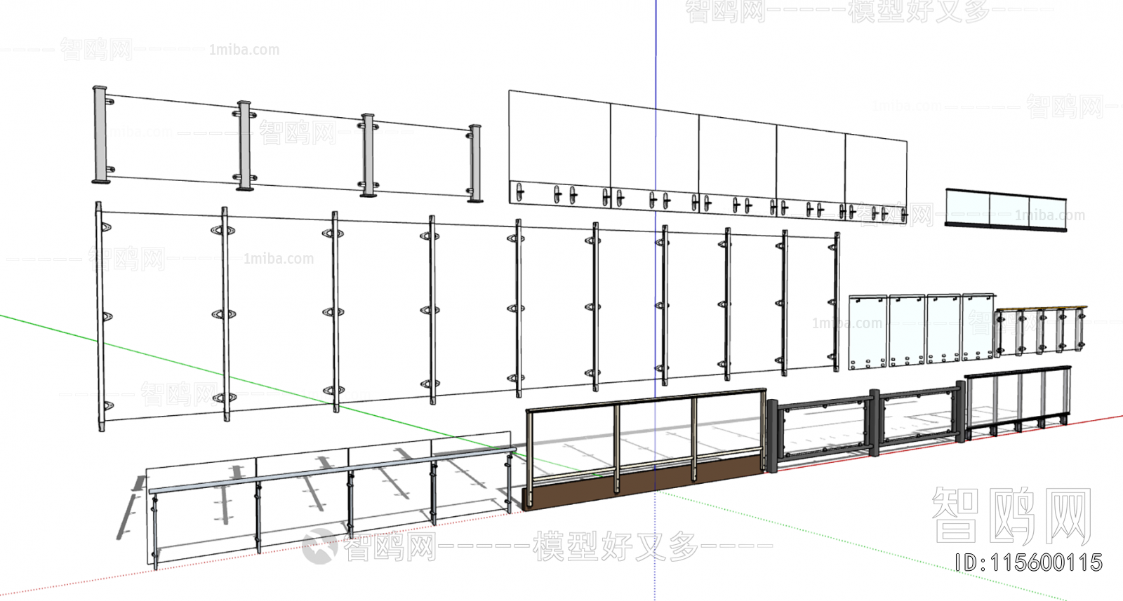
Task: Select the first of four blue glass panels
Action: [x=868, y=331]
